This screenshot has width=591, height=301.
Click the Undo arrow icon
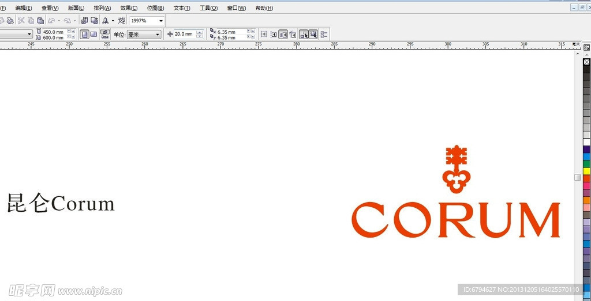51,21
